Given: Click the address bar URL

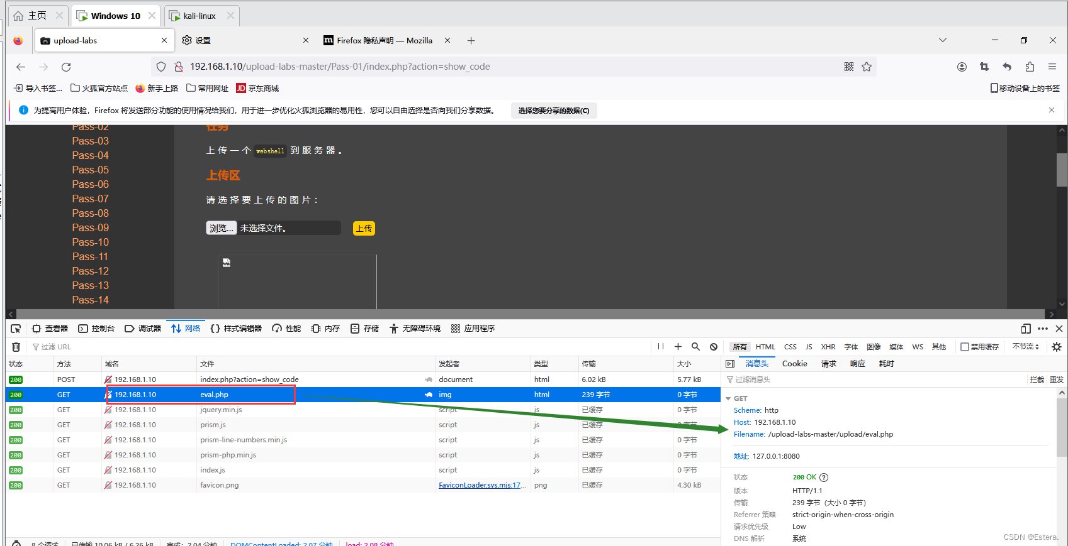Looking at the screenshot, I should tap(340, 67).
